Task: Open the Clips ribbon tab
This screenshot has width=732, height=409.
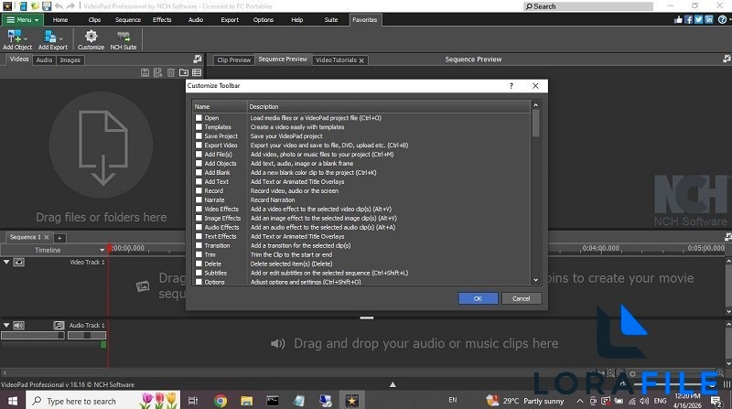Action: coord(94,19)
